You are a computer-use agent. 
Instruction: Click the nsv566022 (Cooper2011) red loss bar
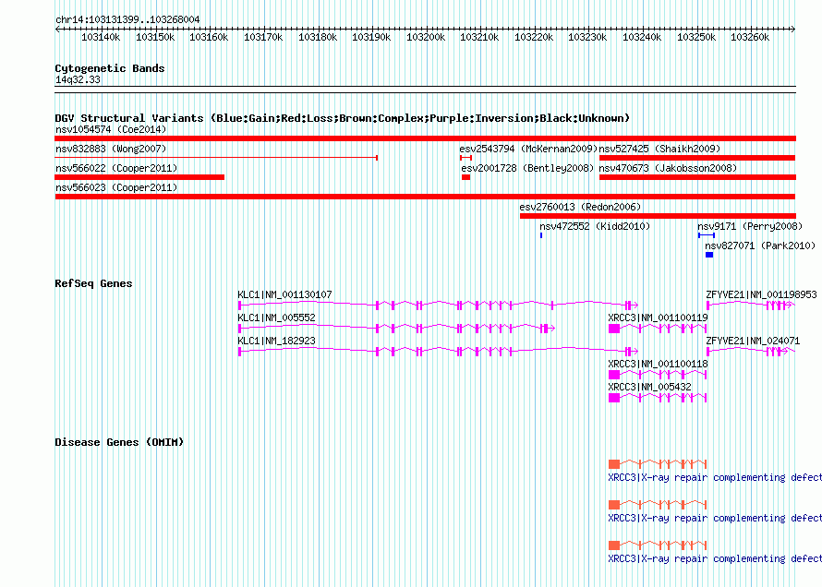(x=139, y=177)
